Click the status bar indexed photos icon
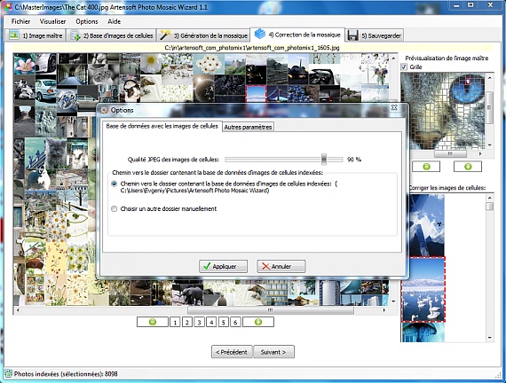The width and height of the screenshot is (506, 383). click(8, 374)
